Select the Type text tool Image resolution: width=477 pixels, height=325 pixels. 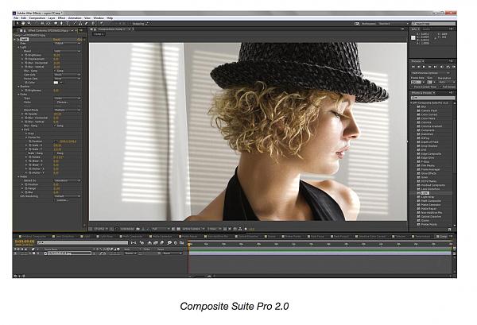(68, 23)
